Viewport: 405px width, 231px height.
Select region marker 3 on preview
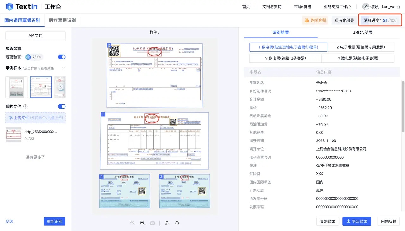click(161, 176)
